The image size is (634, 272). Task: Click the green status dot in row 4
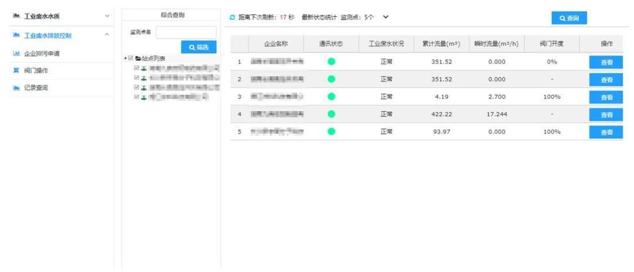coord(331,114)
